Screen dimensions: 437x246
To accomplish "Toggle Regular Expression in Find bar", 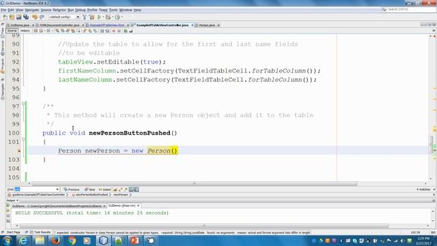I will click(x=126, y=190).
